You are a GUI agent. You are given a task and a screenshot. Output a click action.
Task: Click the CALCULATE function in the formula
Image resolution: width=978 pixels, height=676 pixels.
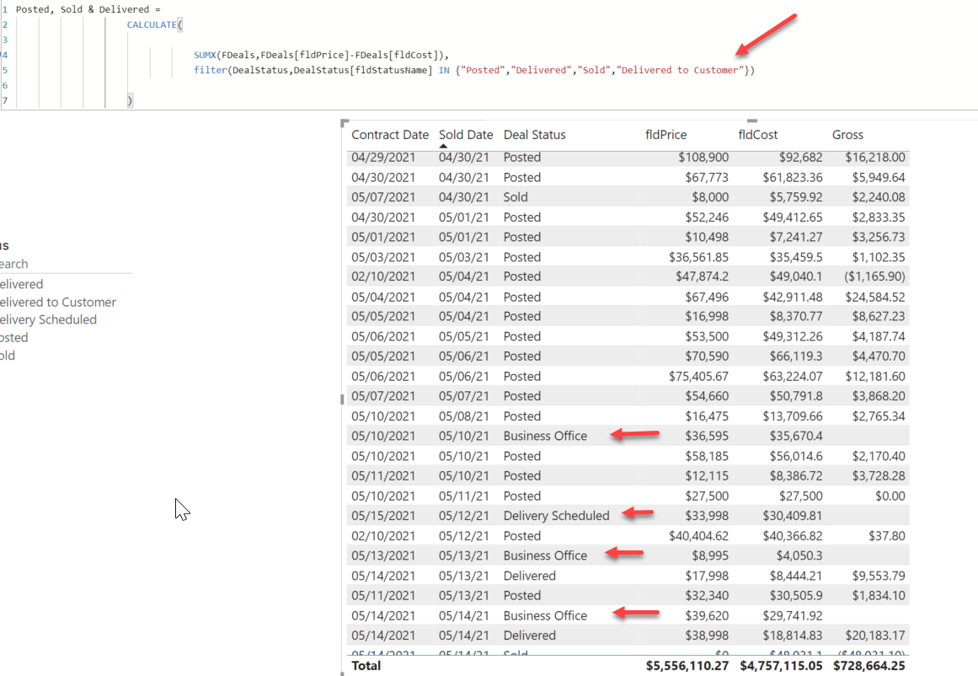(x=152, y=25)
